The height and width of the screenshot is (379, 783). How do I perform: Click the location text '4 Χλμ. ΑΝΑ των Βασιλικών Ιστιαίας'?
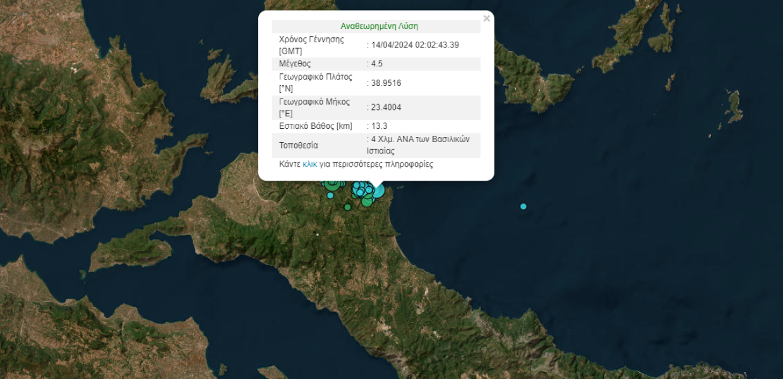click(x=419, y=145)
